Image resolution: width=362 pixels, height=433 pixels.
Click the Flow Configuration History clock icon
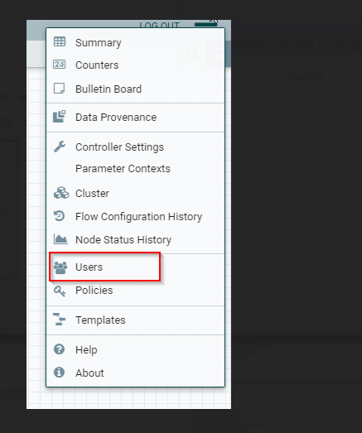tap(59, 216)
